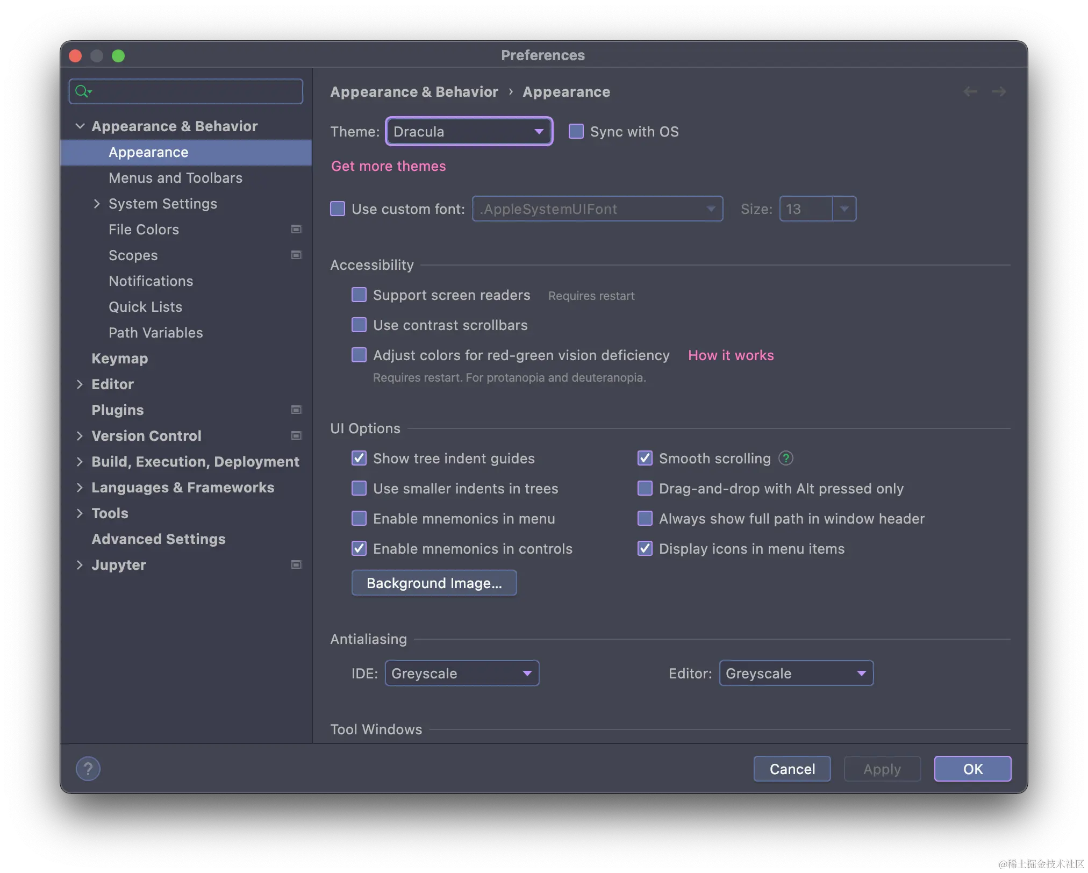Click the help question mark in bottom-left corner
The height and width of the screenshot is (873, 1088).
88,768
